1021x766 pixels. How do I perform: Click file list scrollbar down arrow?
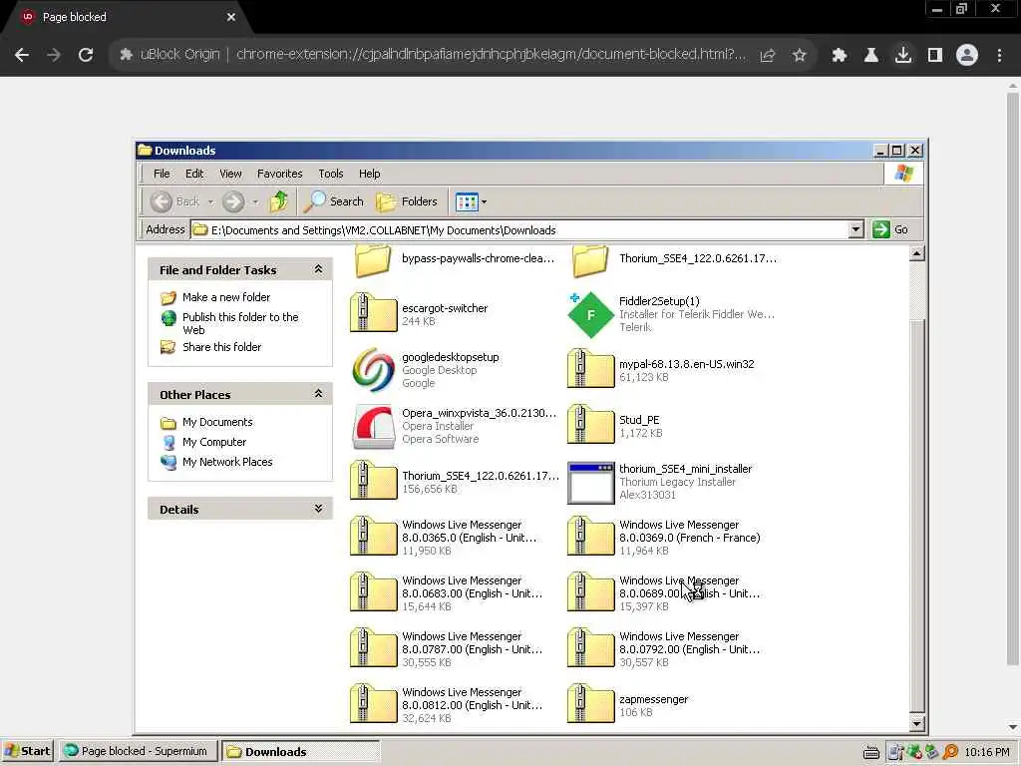coord(917,723)
